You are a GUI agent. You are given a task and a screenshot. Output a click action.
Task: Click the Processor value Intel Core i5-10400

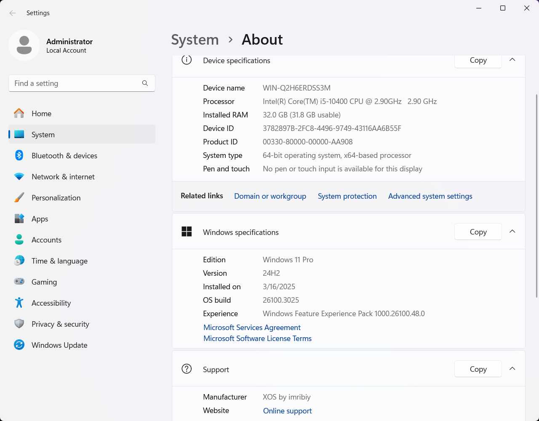(x=350, y=101)
